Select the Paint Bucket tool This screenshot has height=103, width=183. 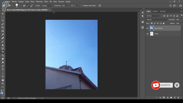[3, 56]
